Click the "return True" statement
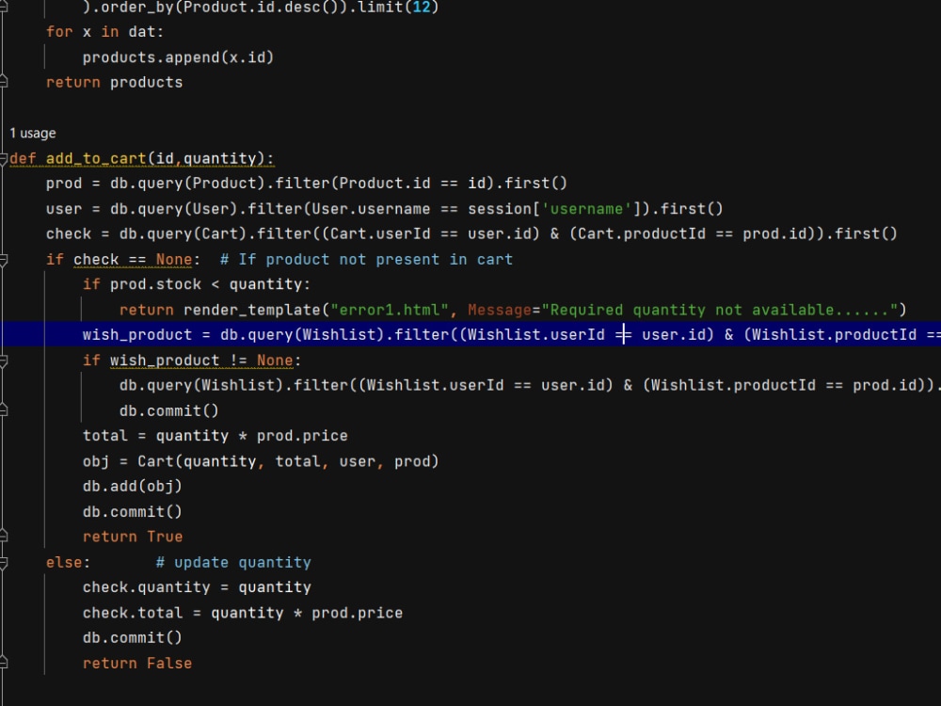This screenshot has width=941, height=706. pyautogui.click(x=133, y=537)
